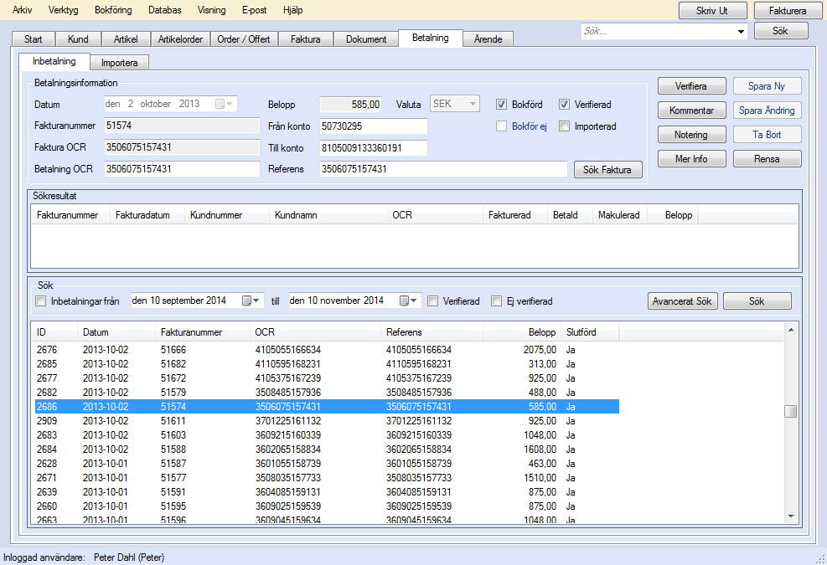Click the payment list scrollbar thumb
This screenshot has width=827, height=565.
[790, 411]
